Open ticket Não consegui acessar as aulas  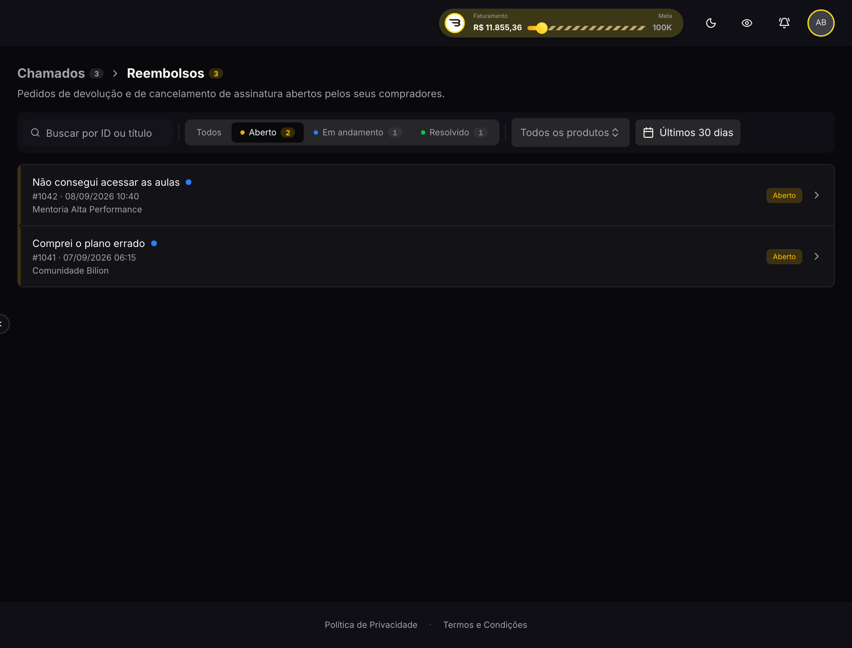tap(426, 195)
